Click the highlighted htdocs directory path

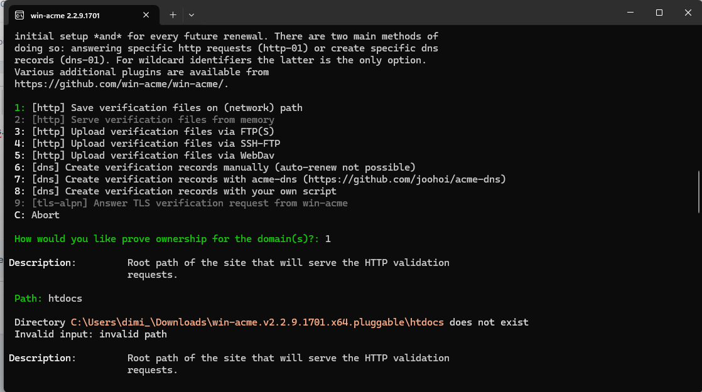pos(257,322)
